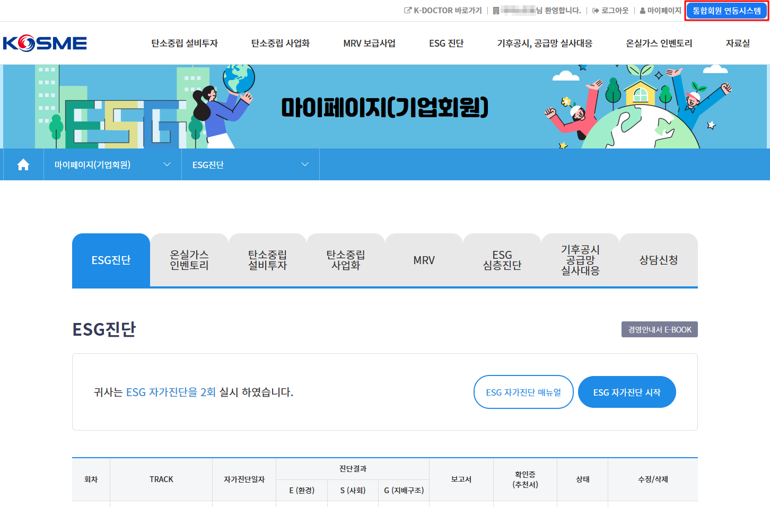Screen dimensions: 770x507
Task: Go to home via house icon
Action: pos(23,165)
